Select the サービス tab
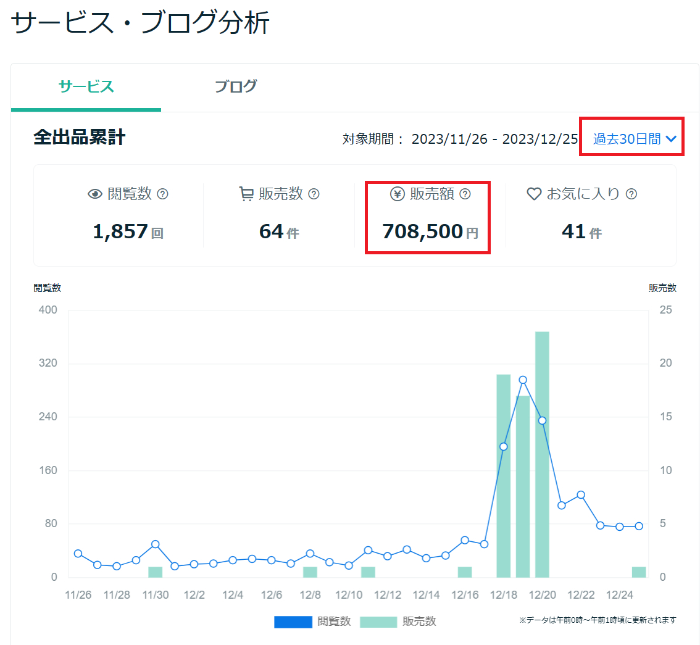The image size is (700, 645). tap(85, 86)
